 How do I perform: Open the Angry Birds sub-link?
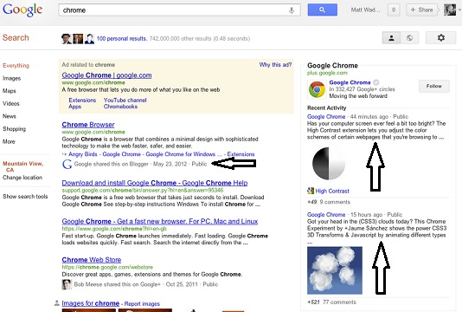[x=83, y=154]
